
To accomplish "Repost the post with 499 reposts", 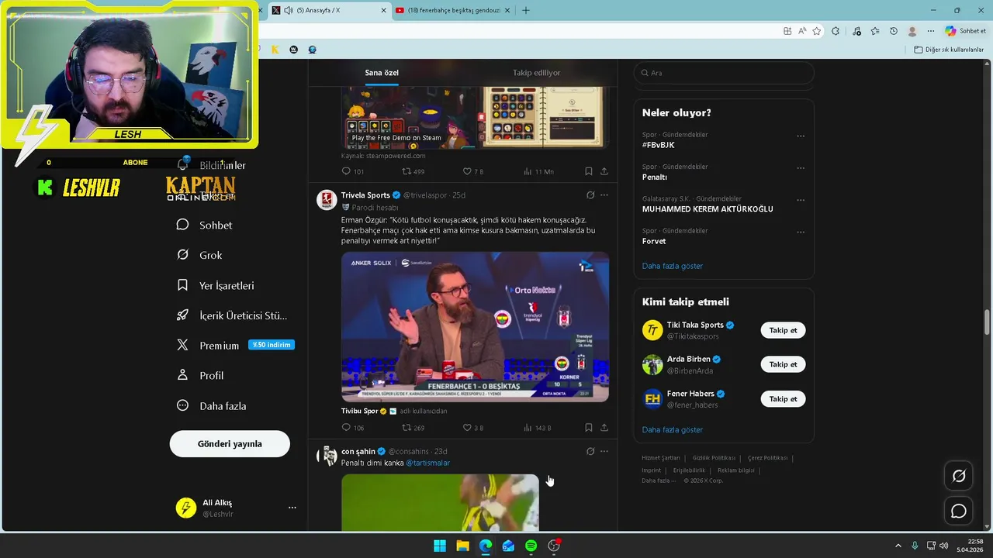I will 413,171.
